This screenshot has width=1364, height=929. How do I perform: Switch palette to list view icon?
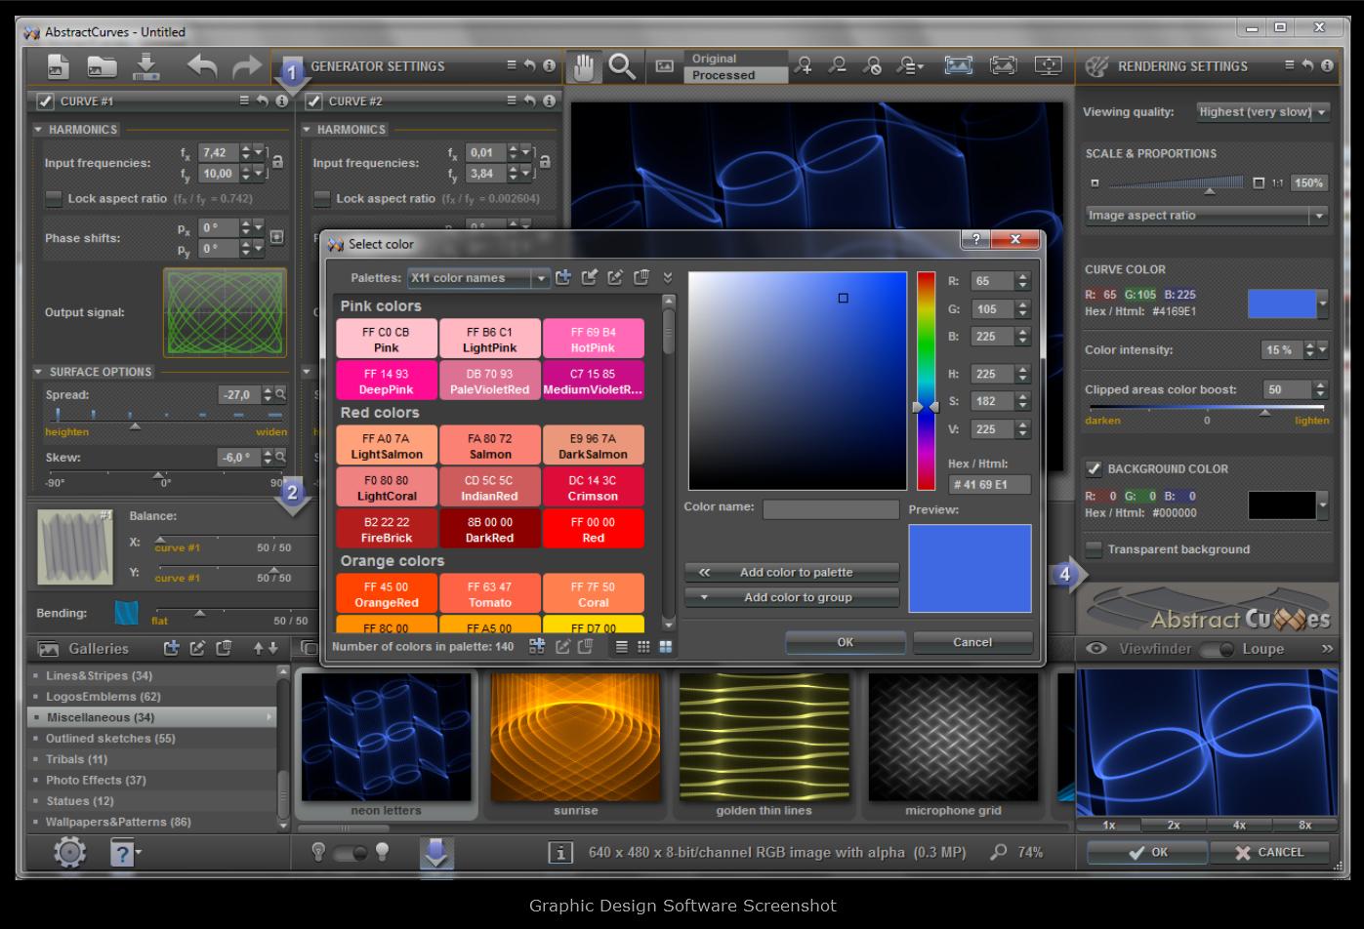coord(622,646)
